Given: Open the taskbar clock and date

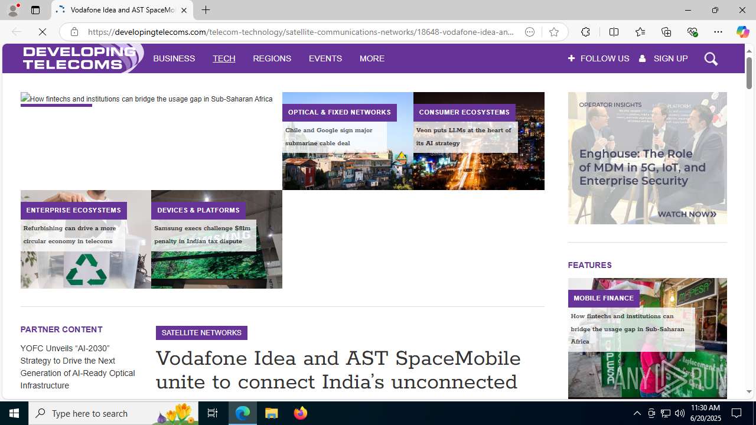Looking at the screenshot, I should [706, 413].
